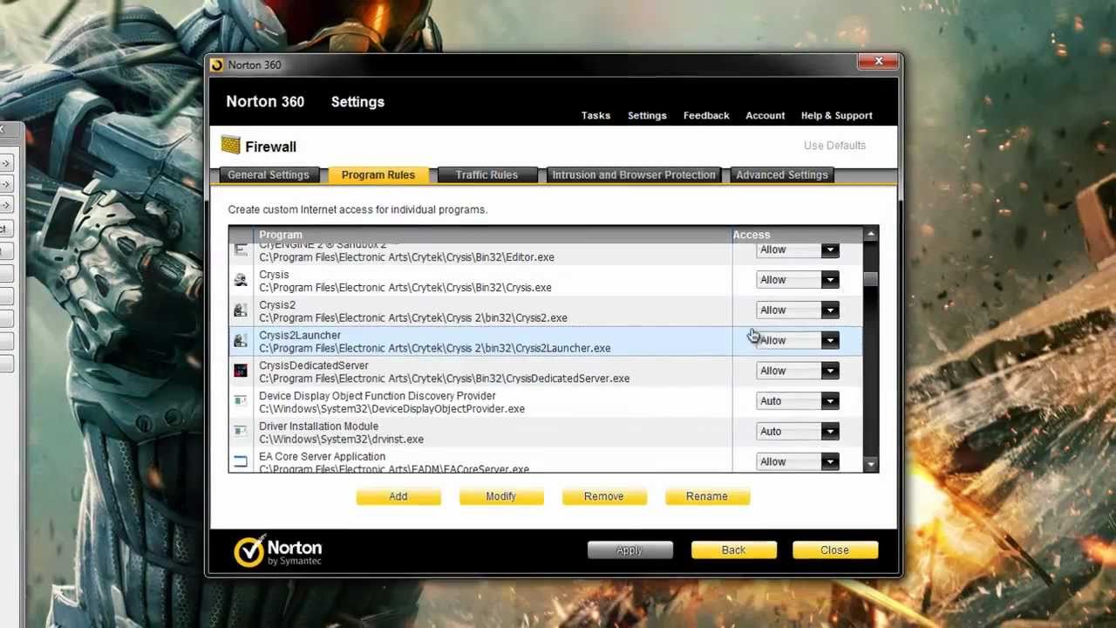This screenshot has height=628, width=1116.
Task: Click the Crysis2Launcher row icon
Action: [241, 341]
